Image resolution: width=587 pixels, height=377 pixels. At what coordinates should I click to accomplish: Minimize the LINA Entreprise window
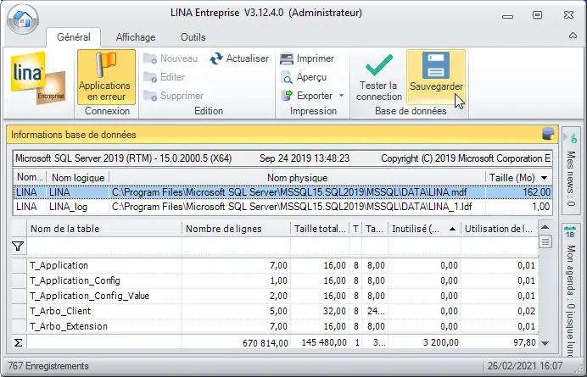[x=507, y=16]
